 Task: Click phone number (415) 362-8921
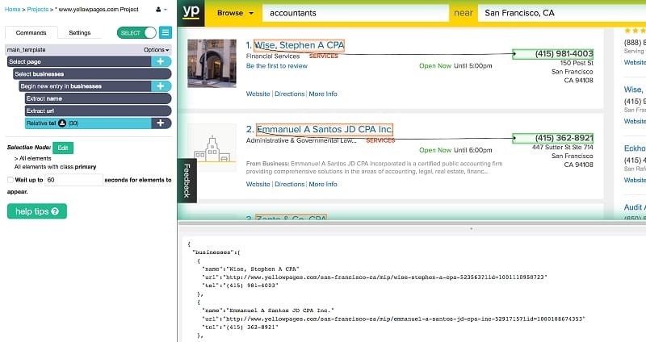click(564, 138)
